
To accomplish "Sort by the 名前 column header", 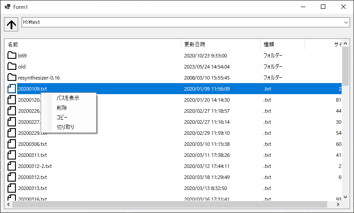I will coord(93,44).
